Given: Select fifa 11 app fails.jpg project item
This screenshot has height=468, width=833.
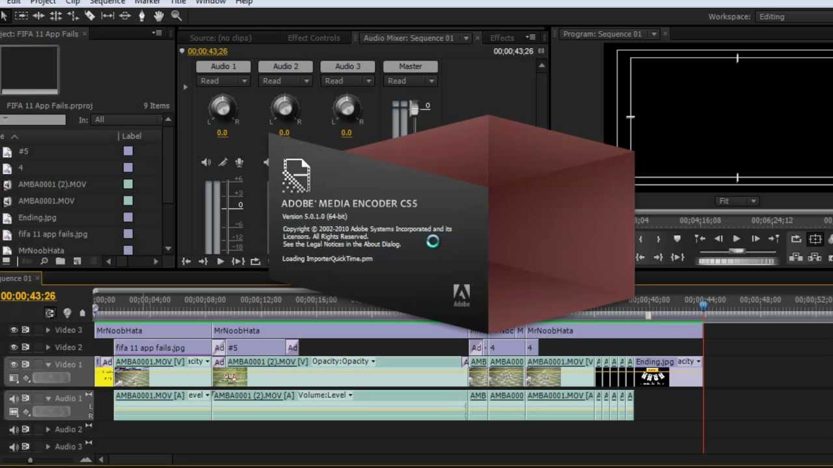Looking at the screenshot, I should click(x=53, y=233).
